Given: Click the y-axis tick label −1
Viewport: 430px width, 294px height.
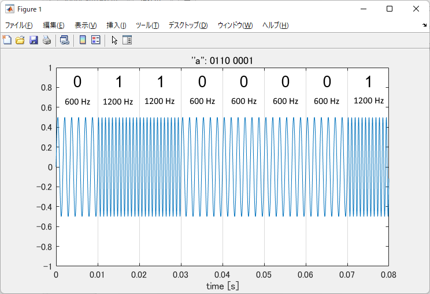Looking at the screenshot, I should [47, 266].
